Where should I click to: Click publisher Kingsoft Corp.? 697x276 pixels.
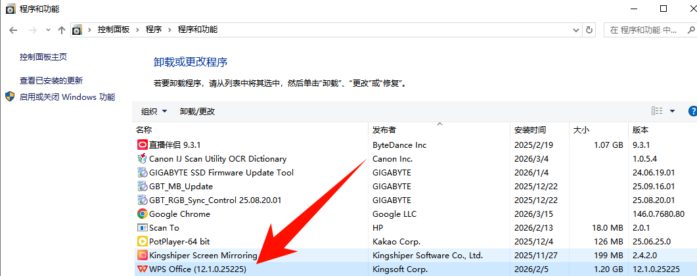coord(400,269)
